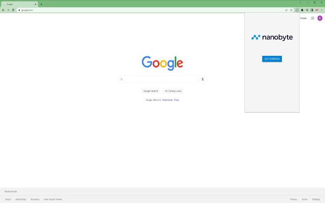Minimize the browser window
The width and height of the screenshot is (325, 203).
308,3
